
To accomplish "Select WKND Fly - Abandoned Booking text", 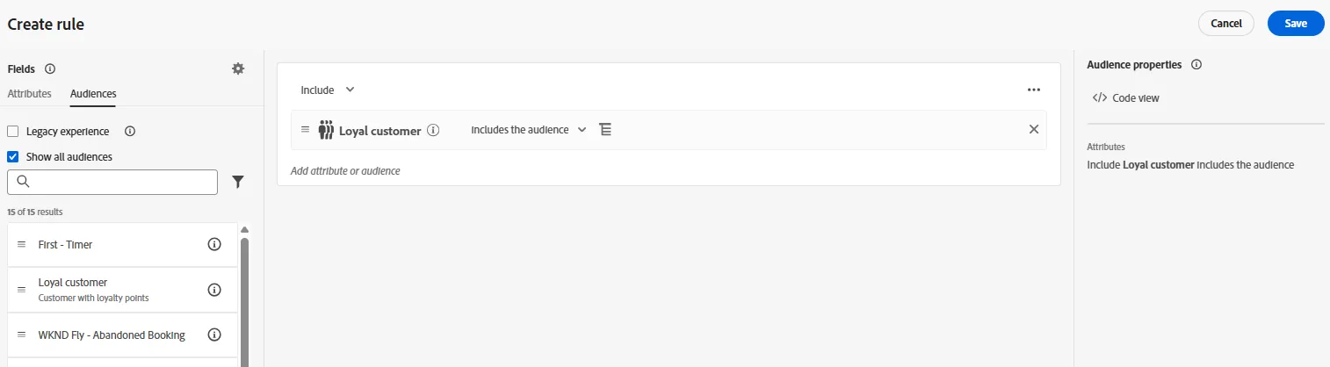I will pyautogui.click(x=112, y=335).
